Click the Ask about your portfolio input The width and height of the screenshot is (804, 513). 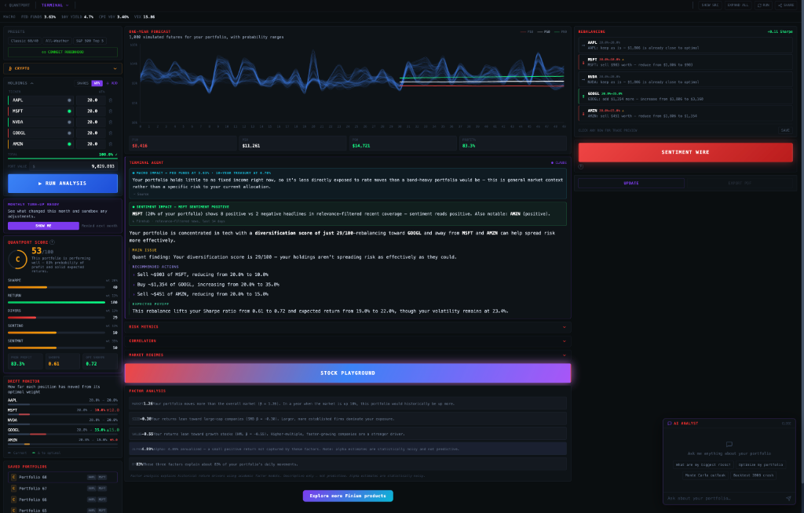724,498
